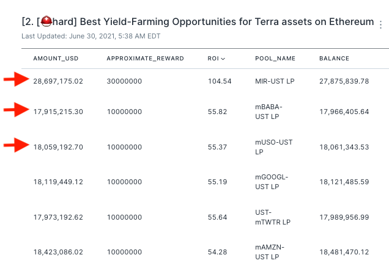Click the balance value 27,875,839.78

344,81
